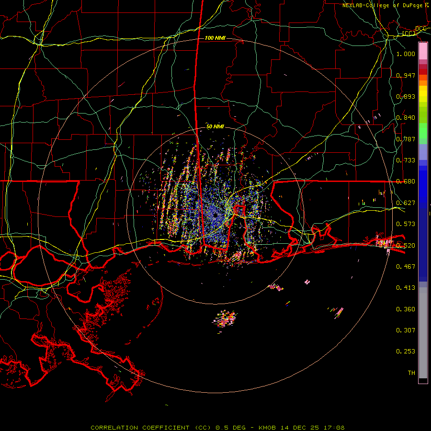Click the bright green color bar segment
Image resolution: width=431 pixels, height=431 pixels.
point(423,131)
